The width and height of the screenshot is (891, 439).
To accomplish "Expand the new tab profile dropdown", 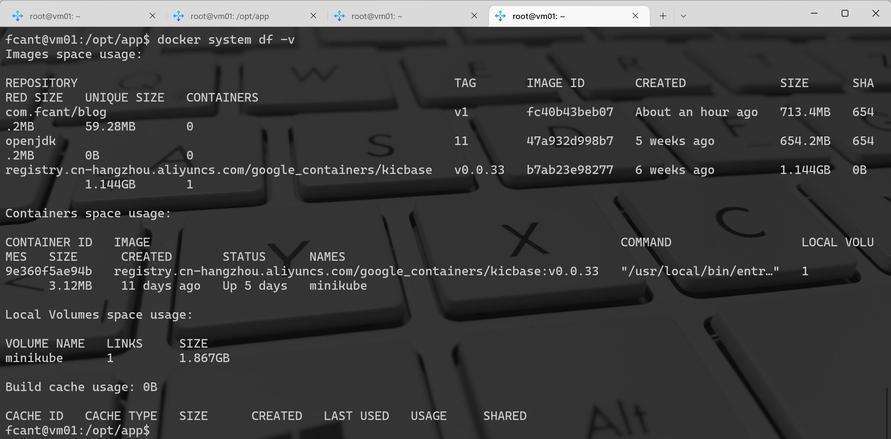I will [x=683, y=16].
